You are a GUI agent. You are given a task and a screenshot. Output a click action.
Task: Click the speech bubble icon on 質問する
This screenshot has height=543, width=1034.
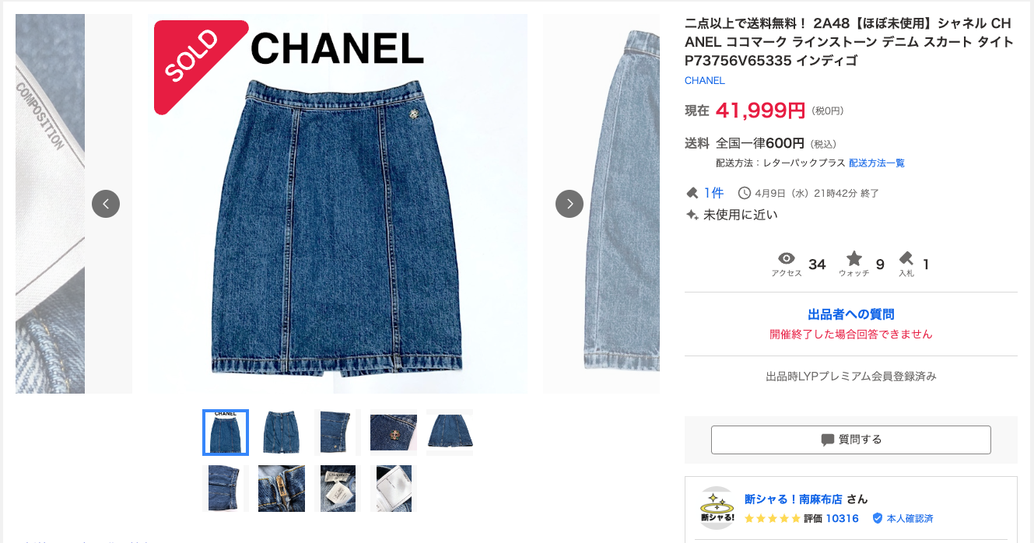click(828, 440)
